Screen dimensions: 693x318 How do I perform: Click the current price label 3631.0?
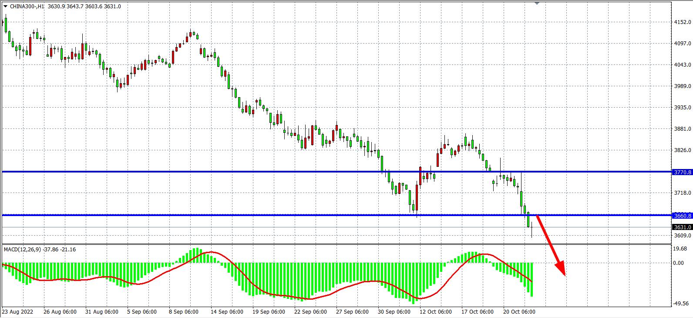(682, 227)
